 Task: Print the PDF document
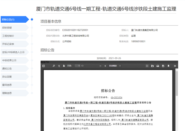[158, 66]
